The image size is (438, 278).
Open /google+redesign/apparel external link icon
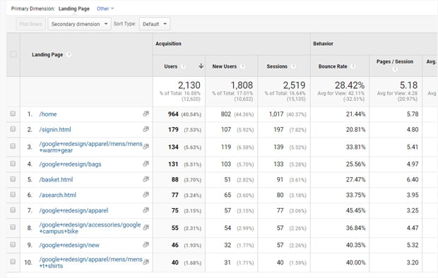pos(146,210)
